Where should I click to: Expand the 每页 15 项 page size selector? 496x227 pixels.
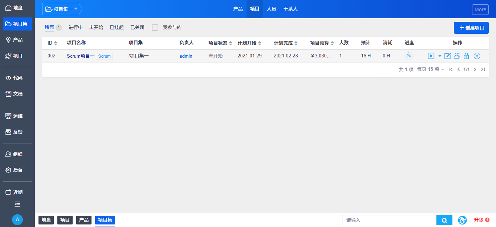pyautogui.click(x=431, y=69)
